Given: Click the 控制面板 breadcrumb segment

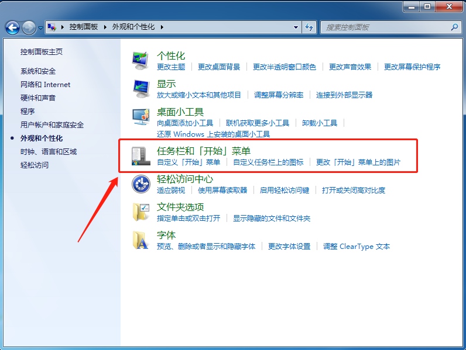Looking at the screenshot, I should [84, 27].
